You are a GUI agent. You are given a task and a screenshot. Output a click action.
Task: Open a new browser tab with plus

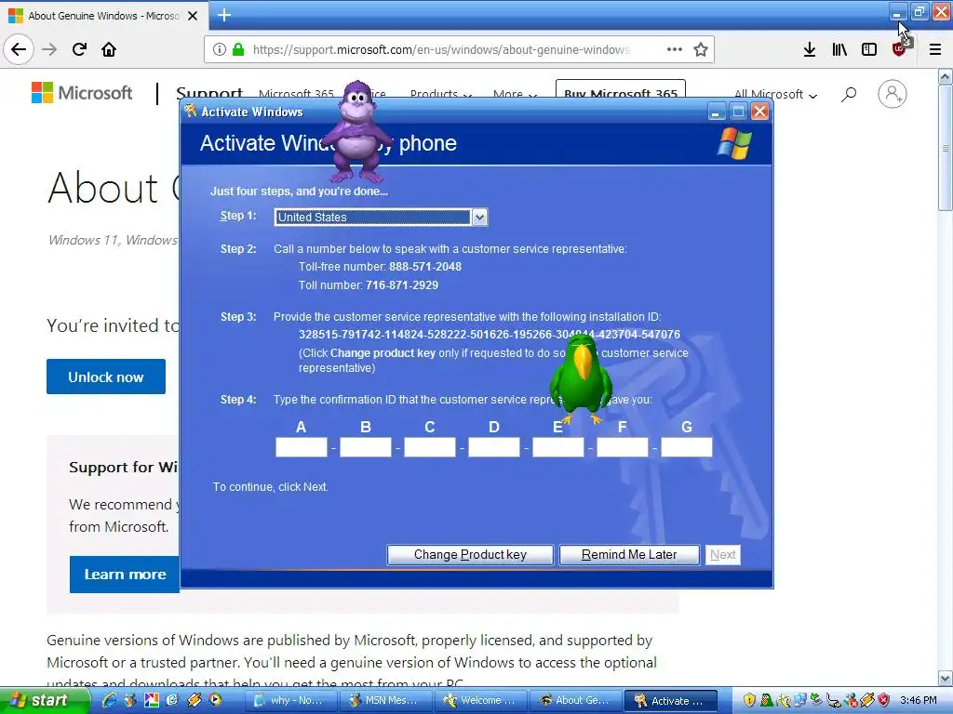[224, 15]
